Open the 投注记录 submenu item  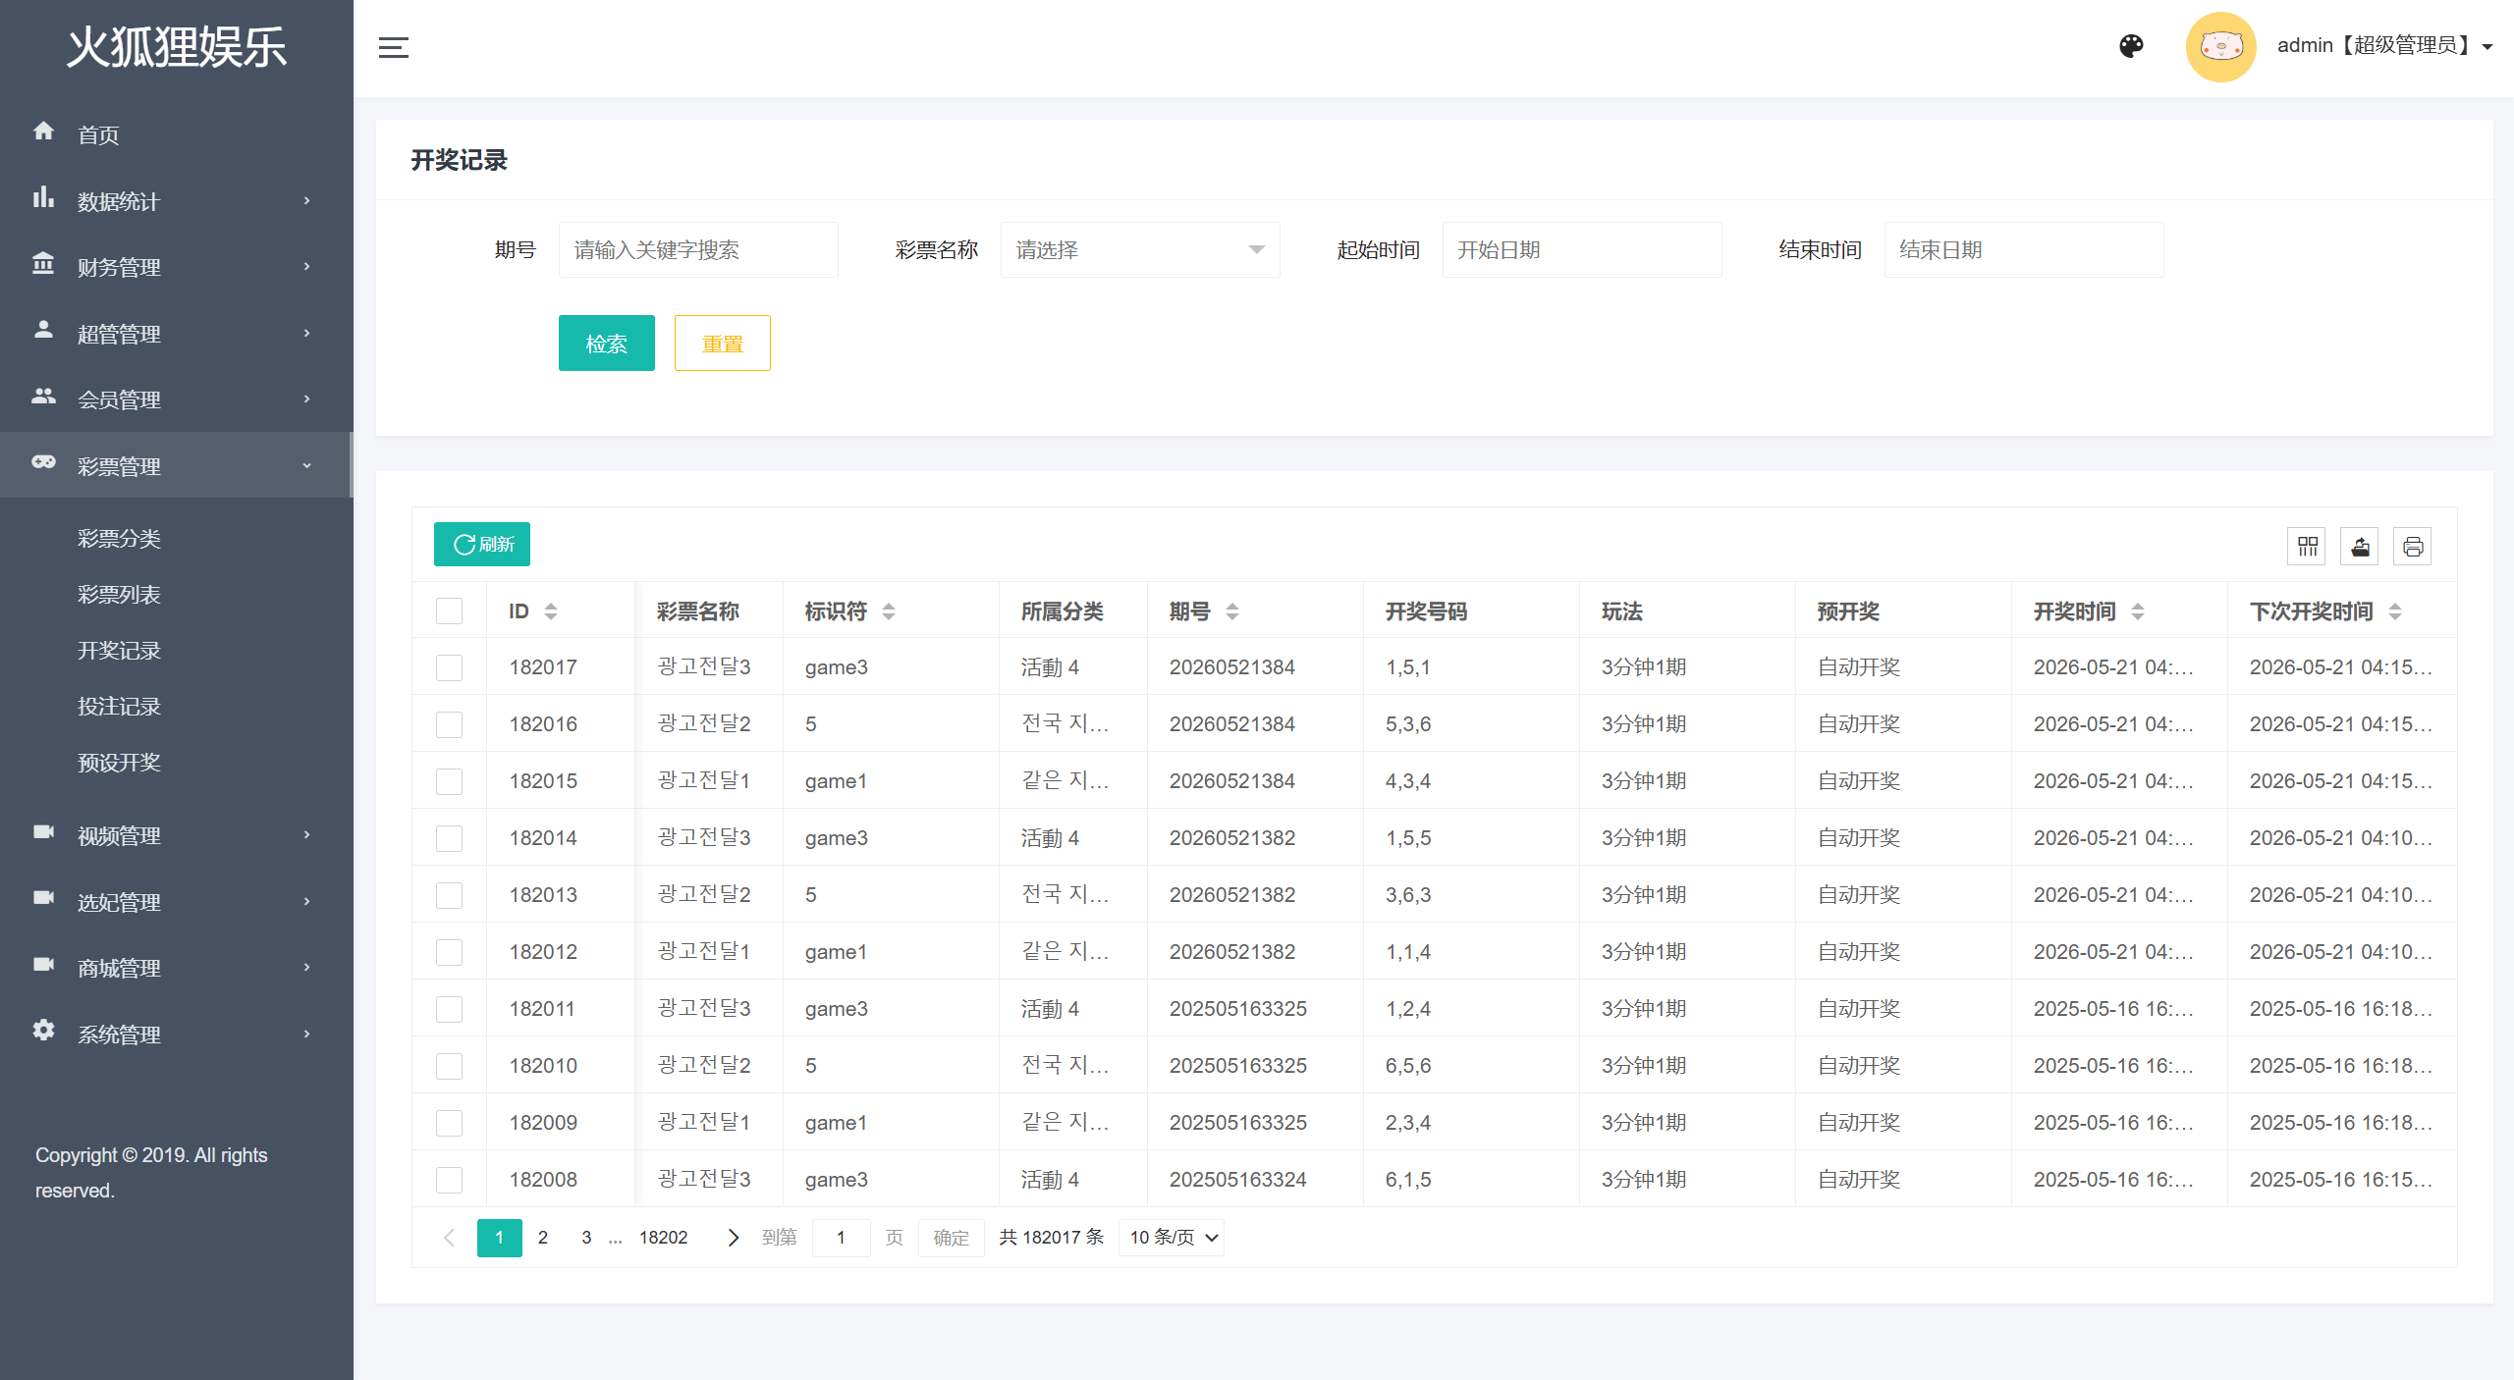(119, 707)
